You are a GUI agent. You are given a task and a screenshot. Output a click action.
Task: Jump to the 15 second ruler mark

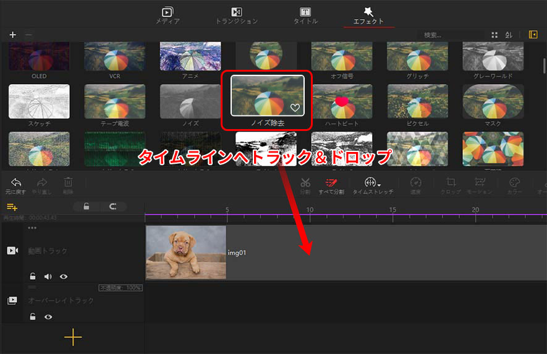point(392,210)
